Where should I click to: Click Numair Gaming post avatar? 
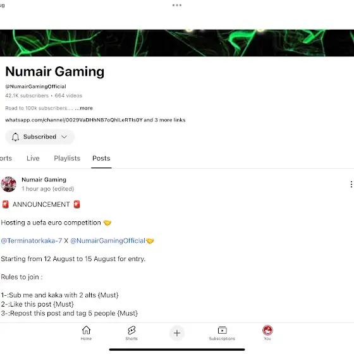click(x=9, y=184)
